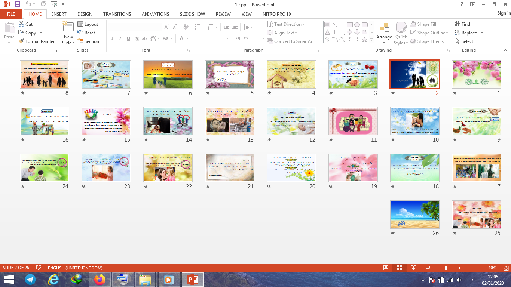The width and height of the screenshot is (511, 287).
Task: Click the Save icon in quick access toolbar
Action: pyautogui.click(x=18, y=4)
